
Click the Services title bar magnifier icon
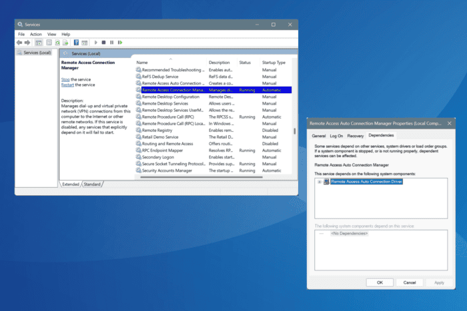click(x=20, y=25)
